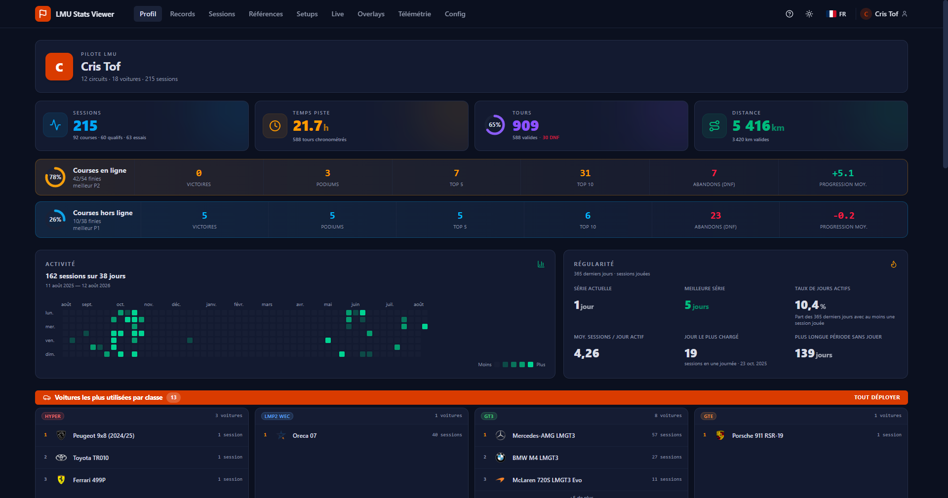Click the 13 count badge in orange header
Viewport: 948px width, 498px height.
coord(173,397)
